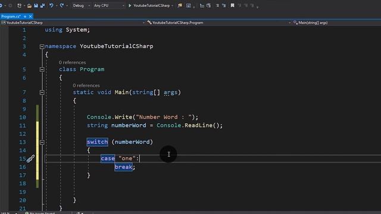This screenshot has height=214, width=381.
Task: Click the Find in Files toolbar icon
Action: point(180,5)
